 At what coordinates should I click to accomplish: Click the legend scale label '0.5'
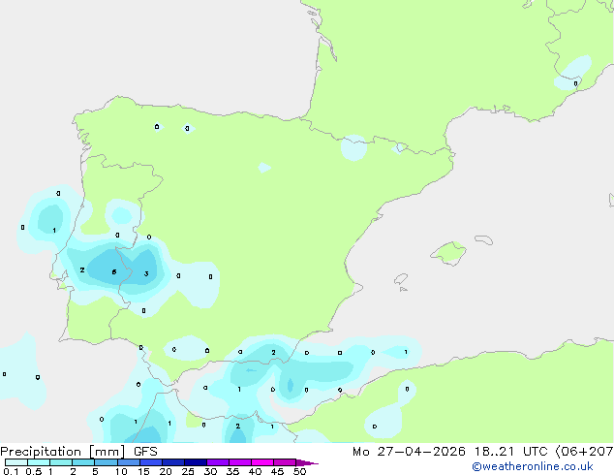point(34,471)
